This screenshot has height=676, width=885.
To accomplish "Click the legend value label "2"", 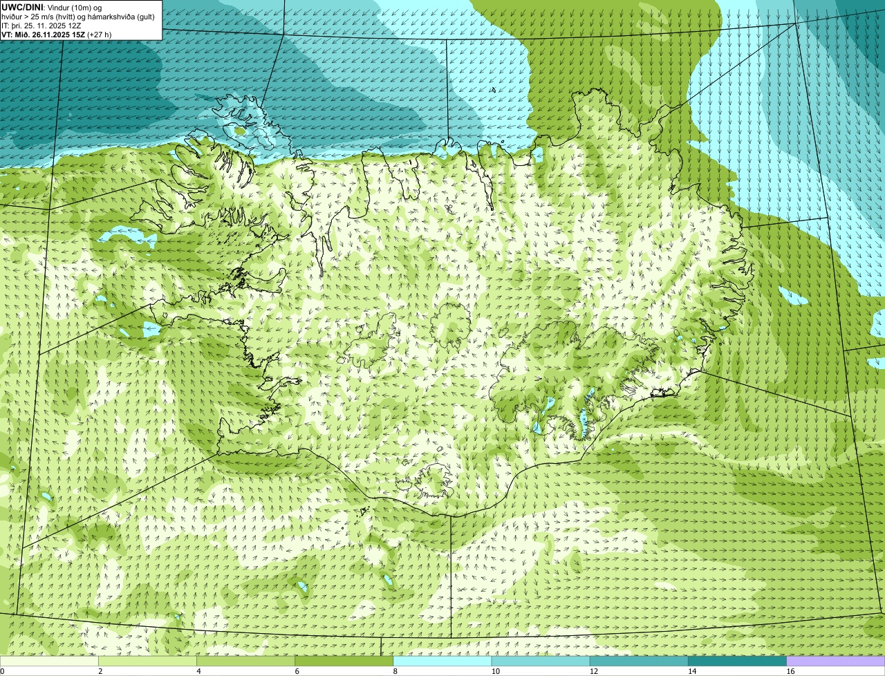I will click(100, 671).
